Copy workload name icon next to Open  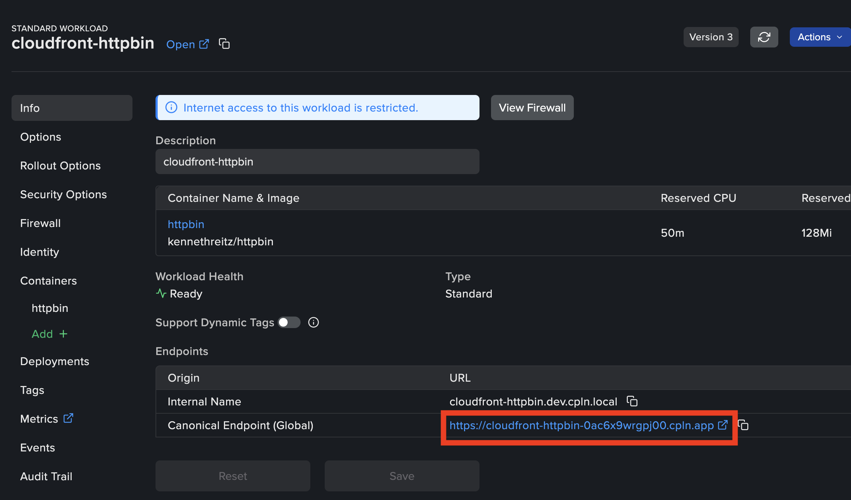224,44
